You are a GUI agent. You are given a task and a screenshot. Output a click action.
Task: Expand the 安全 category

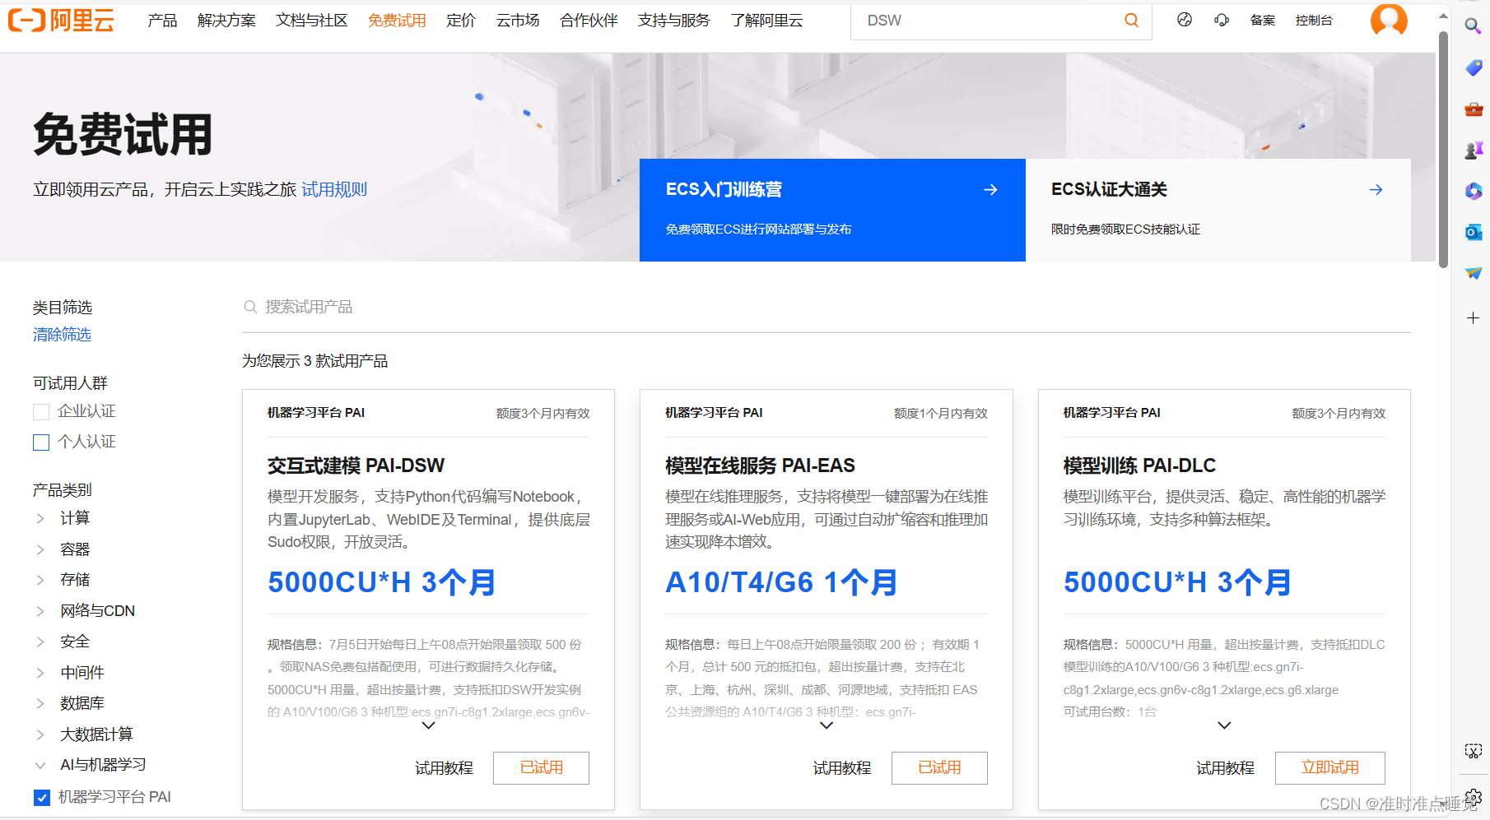[x=40, y=642]
